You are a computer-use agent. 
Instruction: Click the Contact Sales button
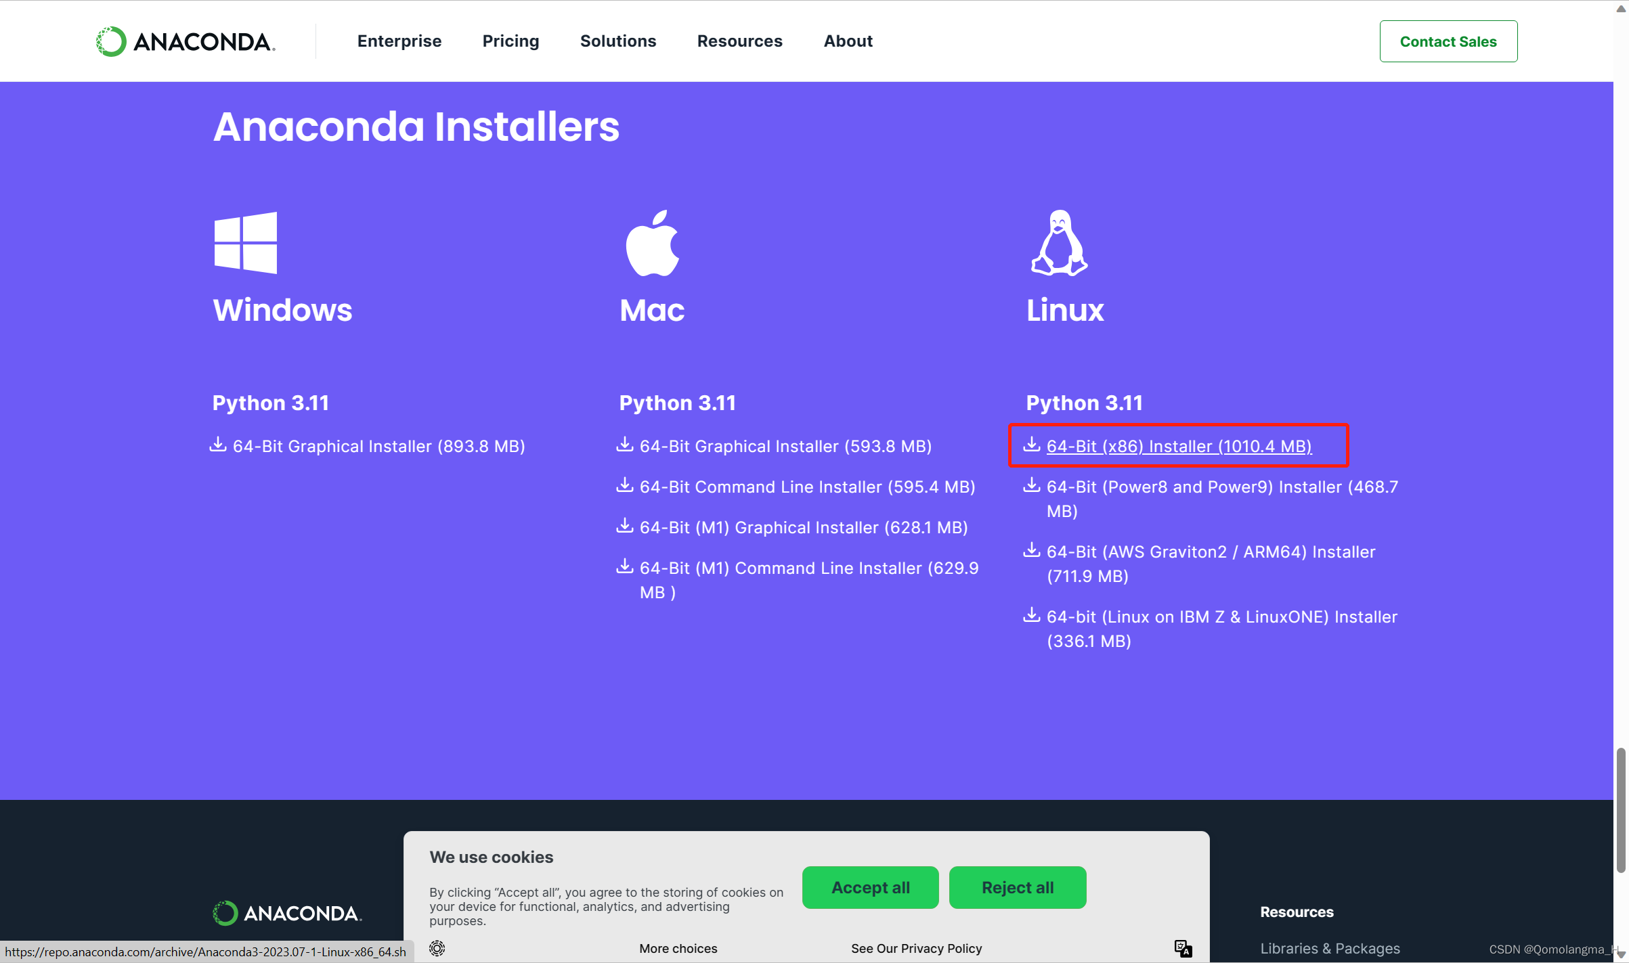(1448, 41)
